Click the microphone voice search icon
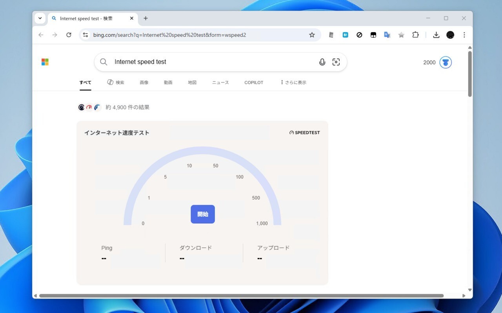 pos(322,62)
